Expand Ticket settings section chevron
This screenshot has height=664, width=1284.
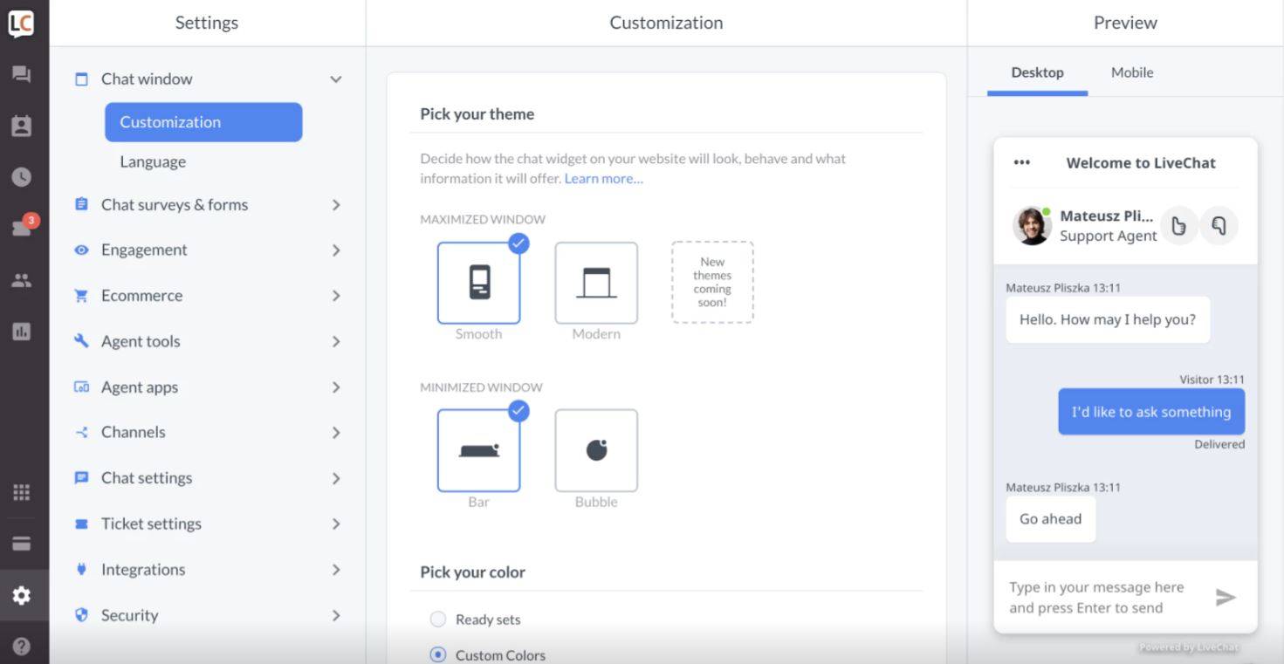336,524
